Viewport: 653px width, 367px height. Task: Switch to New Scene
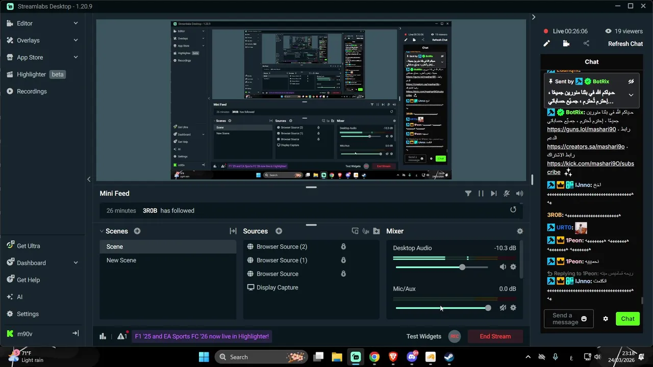click(168, 260)
